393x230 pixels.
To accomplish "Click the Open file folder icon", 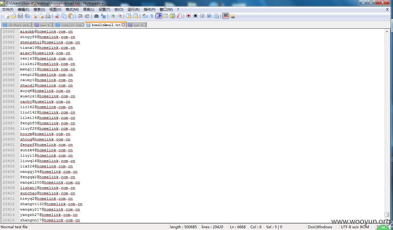I will pyautogui.click(x=13, y=16).
